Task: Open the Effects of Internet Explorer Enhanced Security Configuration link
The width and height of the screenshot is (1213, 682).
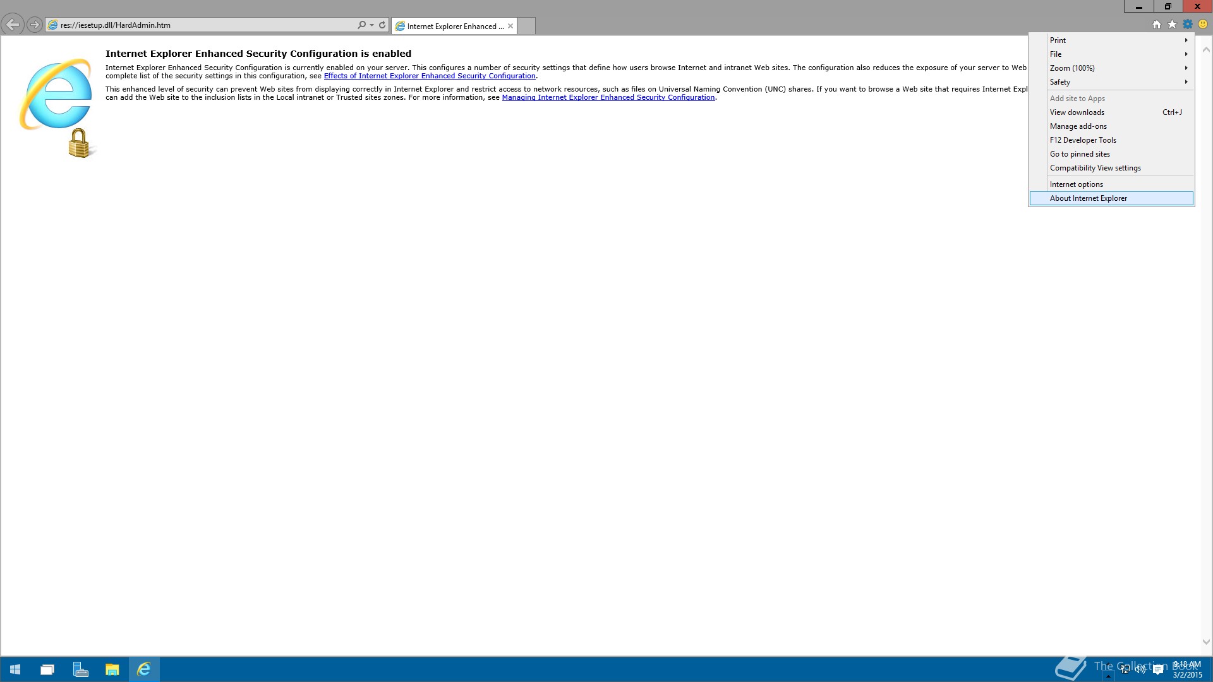Action: 430,76
